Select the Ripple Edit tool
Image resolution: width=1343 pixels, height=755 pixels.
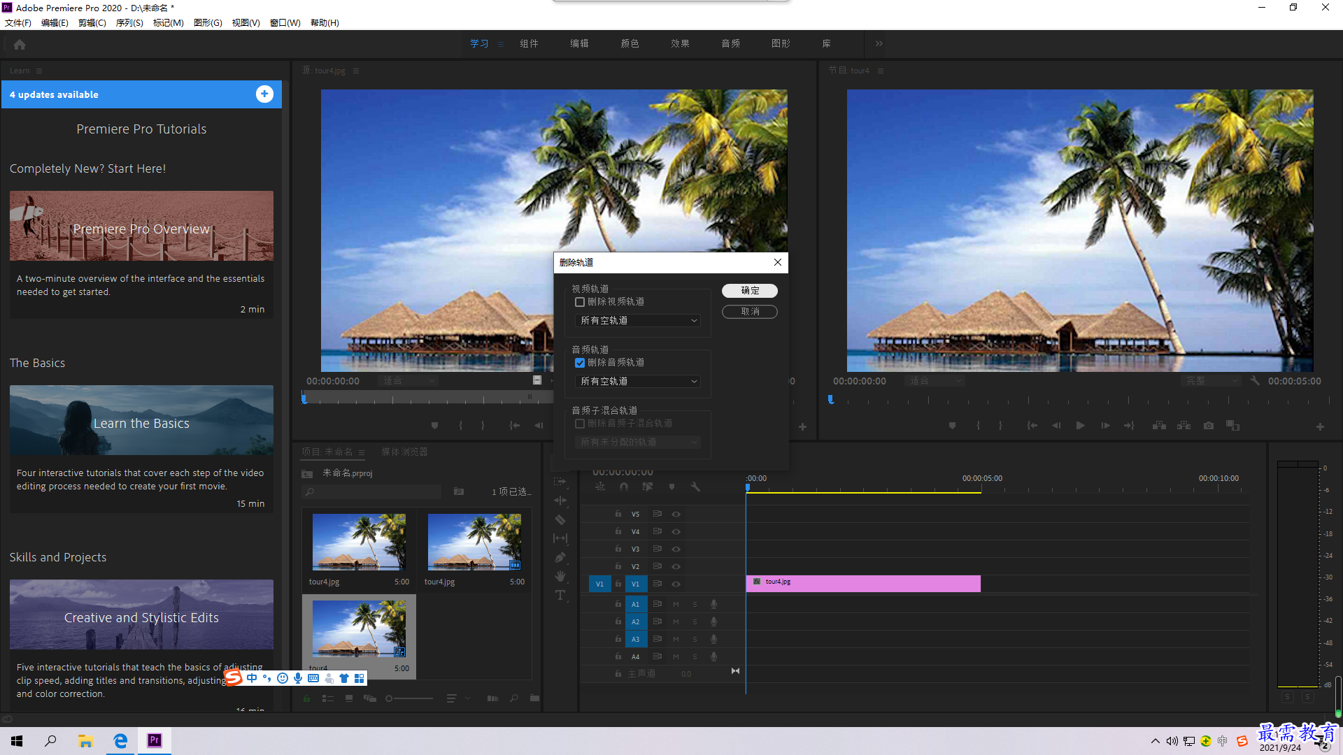(x=560, y=501)
